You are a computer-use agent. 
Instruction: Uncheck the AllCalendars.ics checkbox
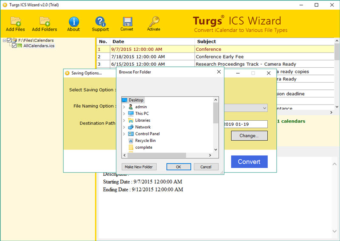click(14, 46)
